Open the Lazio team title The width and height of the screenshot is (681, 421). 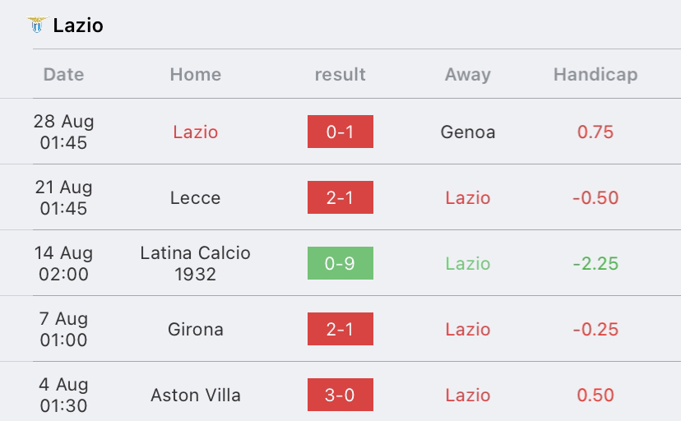[x=78, y=25]
